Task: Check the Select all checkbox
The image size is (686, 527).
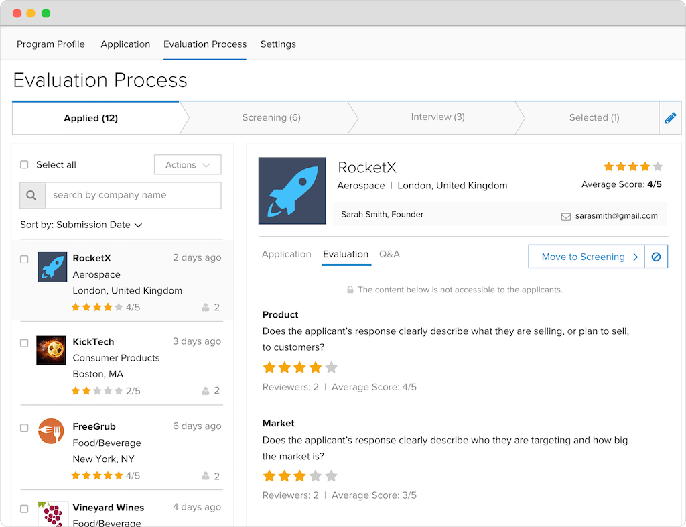Action: pyautogui.click(x=25, y=165)
